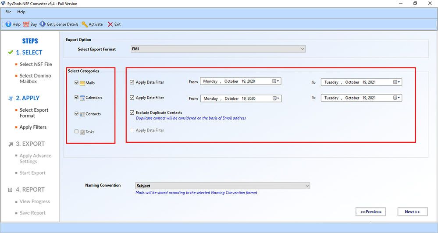Click the Help toolbar icon
This screenshot has height=233, width=438.
8,24
